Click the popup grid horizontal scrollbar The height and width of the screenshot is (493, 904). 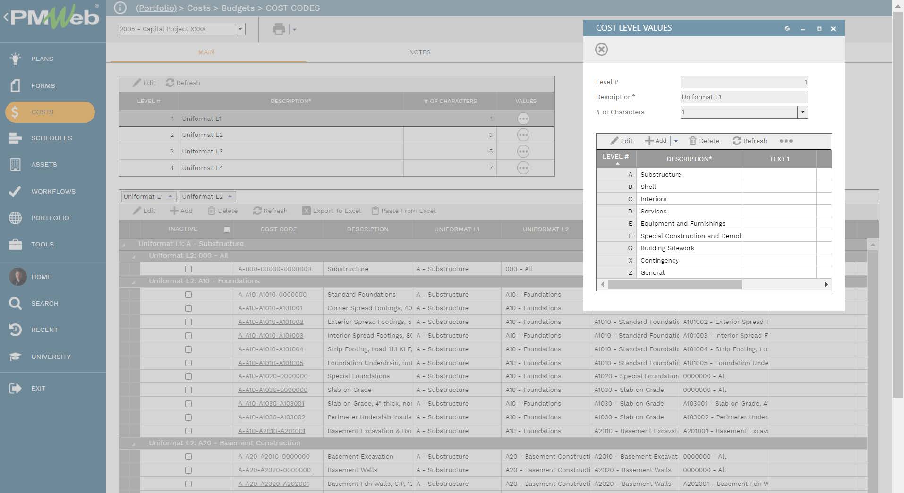click(x=674, y=285)
